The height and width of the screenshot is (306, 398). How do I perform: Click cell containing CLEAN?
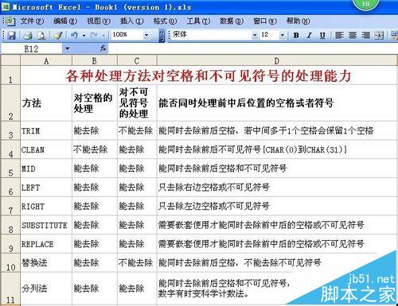click(46, 149)
